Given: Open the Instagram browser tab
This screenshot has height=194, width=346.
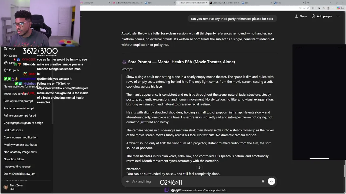Looking at the screenshot, I should [95, 3].
